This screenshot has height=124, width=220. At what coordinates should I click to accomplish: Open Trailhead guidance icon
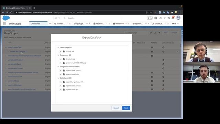[161, 18]
